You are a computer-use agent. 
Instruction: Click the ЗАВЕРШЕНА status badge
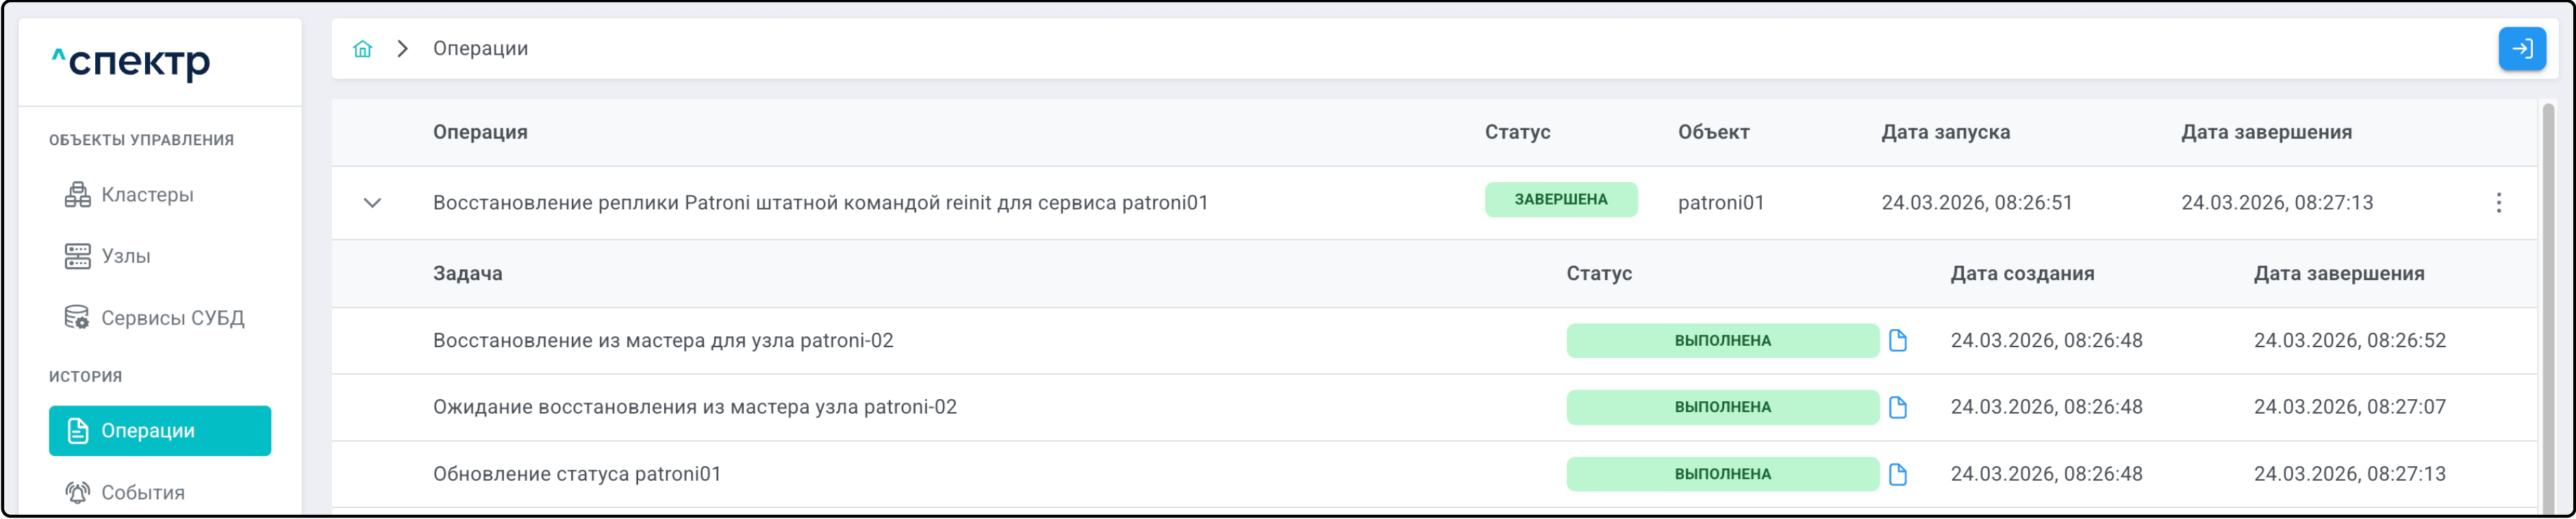1560,200
